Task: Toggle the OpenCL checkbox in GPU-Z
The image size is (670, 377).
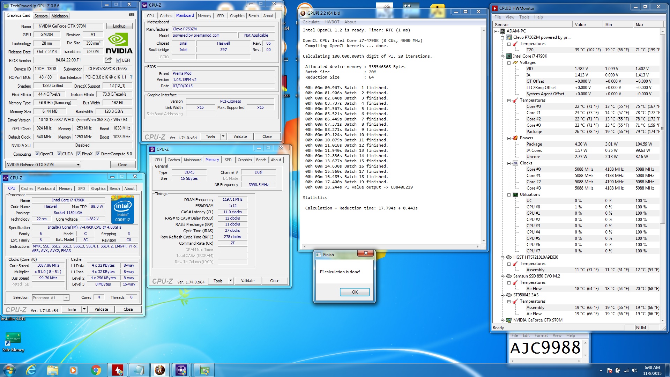Action: (37, 154)
